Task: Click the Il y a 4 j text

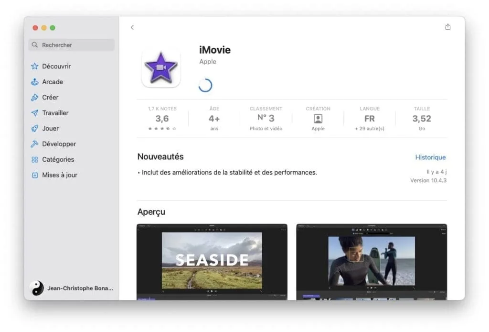Action: pos(436,172)
